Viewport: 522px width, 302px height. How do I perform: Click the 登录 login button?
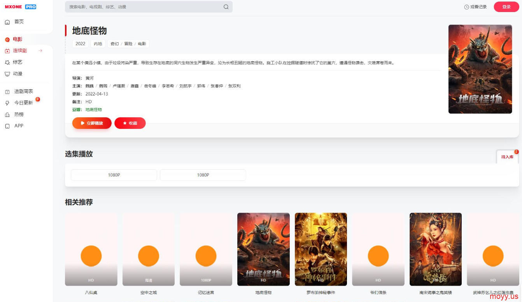(506, 7)
